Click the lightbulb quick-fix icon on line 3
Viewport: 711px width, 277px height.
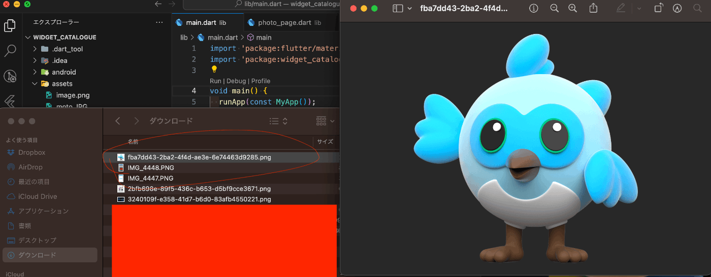coord(214,70)
